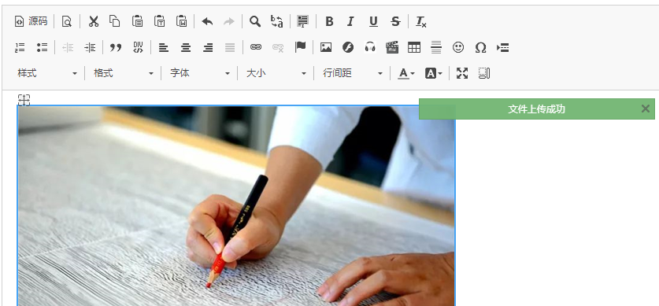
Task: Expand the 行间距 line spacing dropdown
Action: (353, 73)
